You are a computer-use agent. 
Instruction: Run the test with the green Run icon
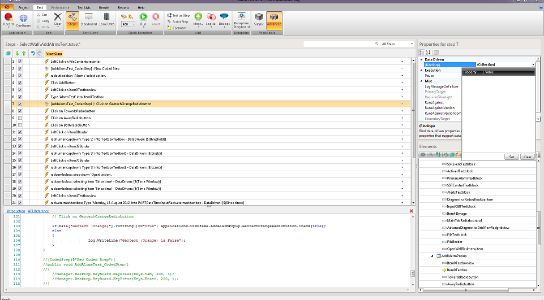[x=143, y=18]
